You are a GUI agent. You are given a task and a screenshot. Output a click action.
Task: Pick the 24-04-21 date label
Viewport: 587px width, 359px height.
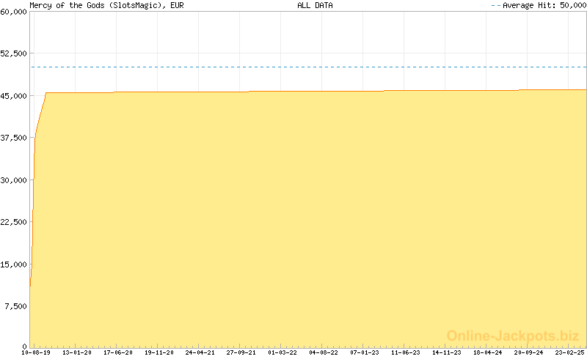pyautogui.click(x=200, y=352)
